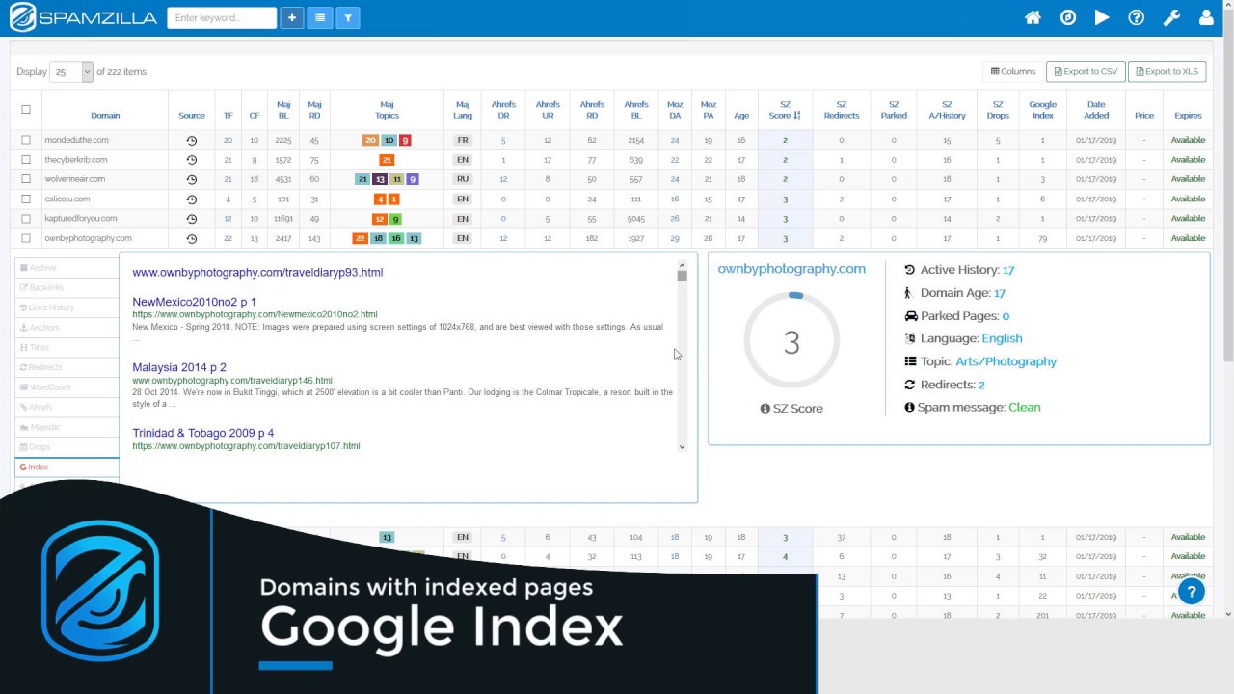
Task: Open the Trinidad & Tobago 2009 p 4 link
Action: [203, 433]
